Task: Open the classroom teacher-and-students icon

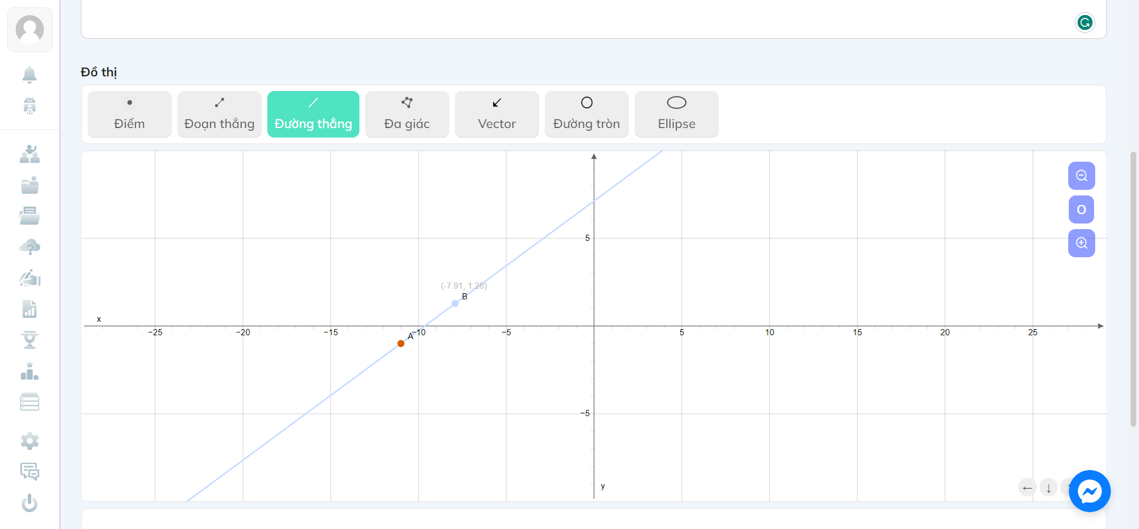Action: pos(30,154)
